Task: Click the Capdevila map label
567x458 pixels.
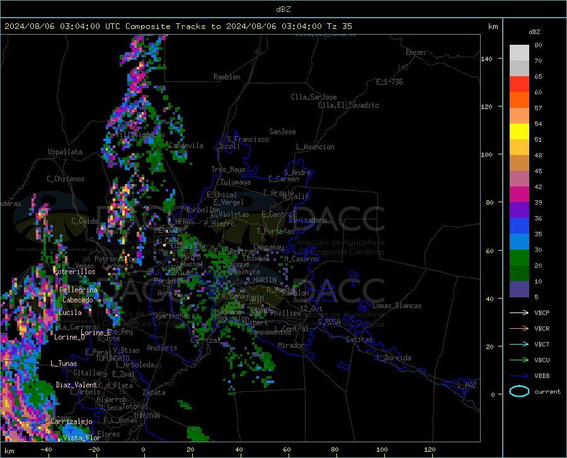Action: pyautogui.click(x=186, y=146)
